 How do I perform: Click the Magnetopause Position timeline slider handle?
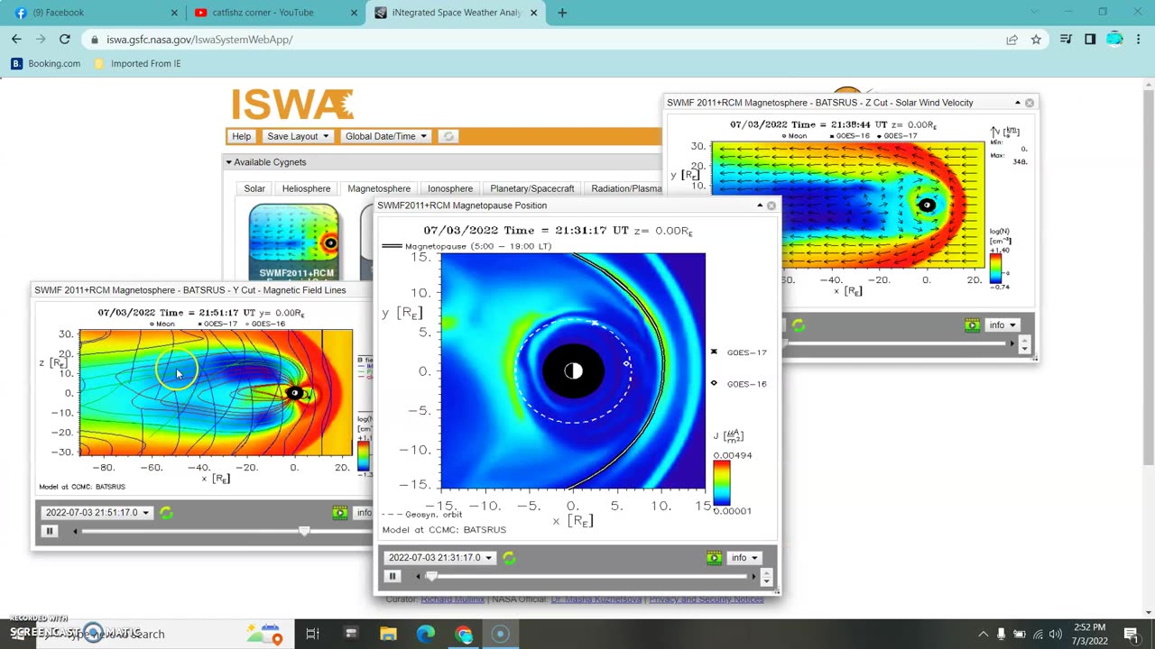[x=431, y=576]
